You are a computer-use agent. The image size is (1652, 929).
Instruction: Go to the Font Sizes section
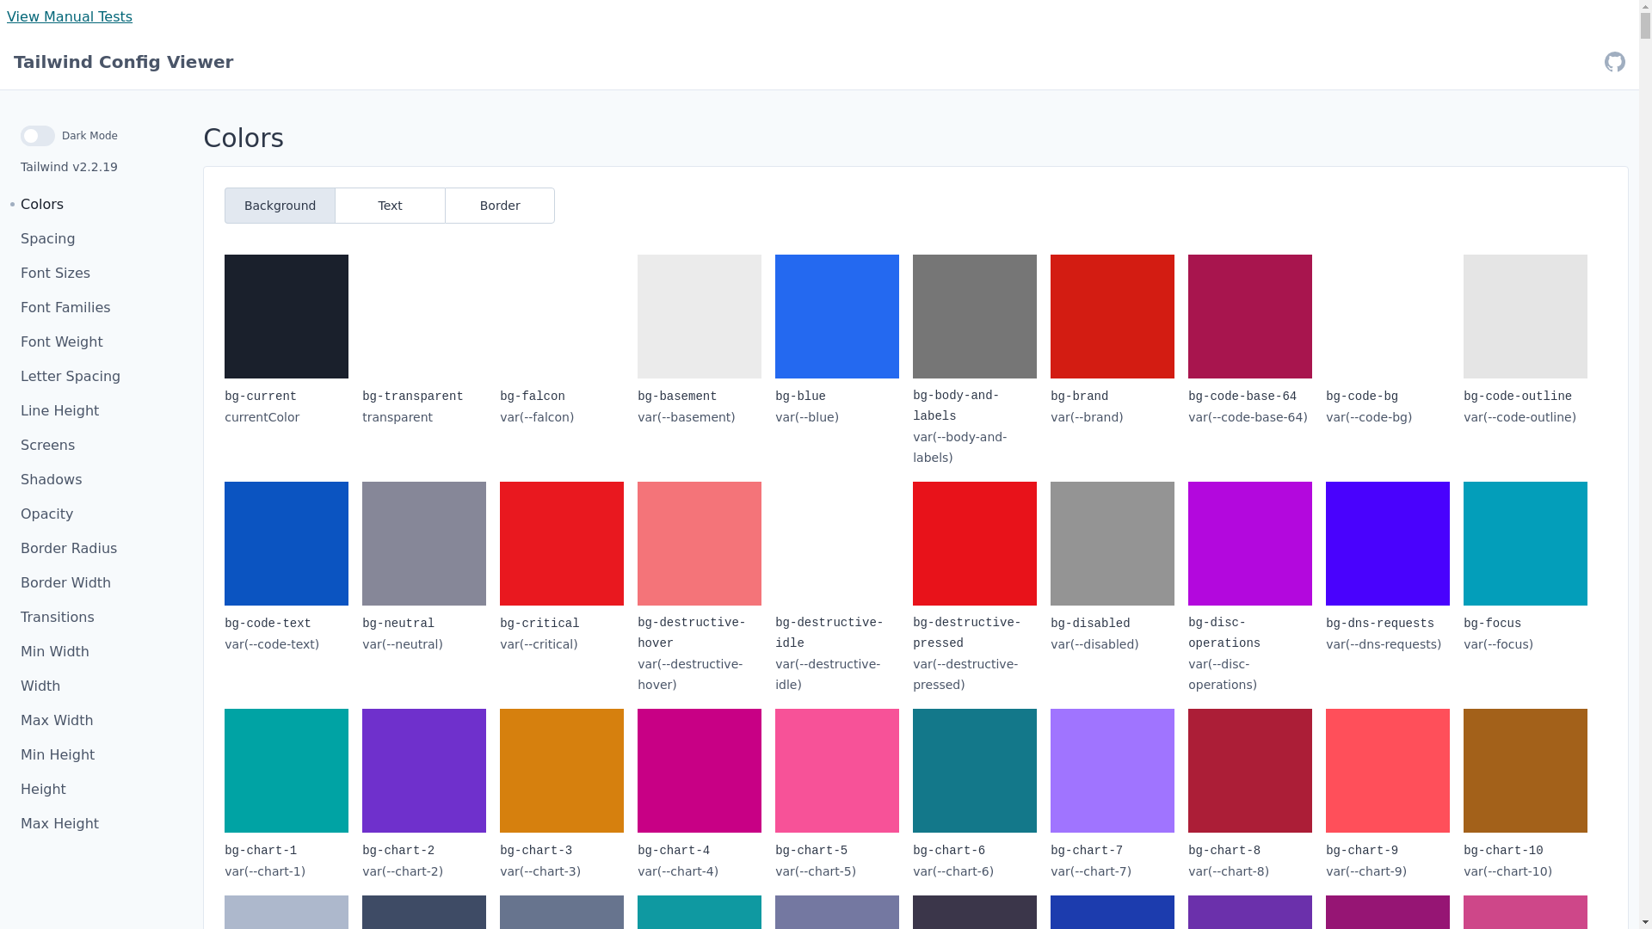pyautogui.click(x=55, y=274)
